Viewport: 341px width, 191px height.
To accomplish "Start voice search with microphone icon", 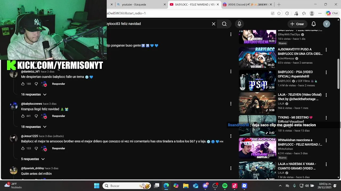I will (239, 24).
